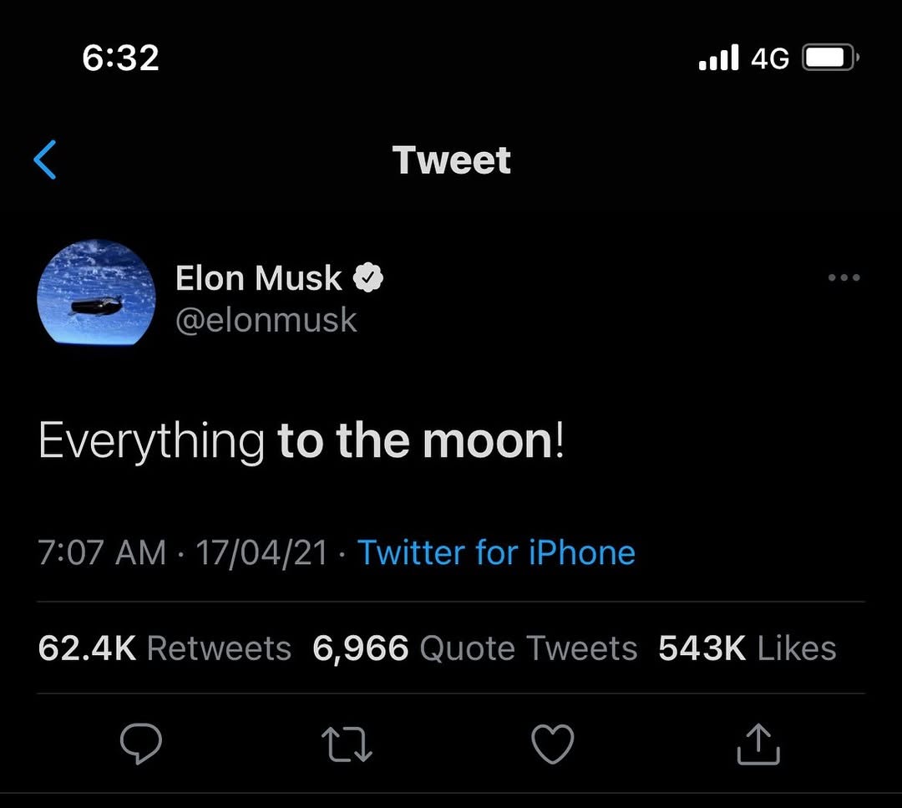Tap the 17/04/21 tweet date
902x808 pixels.
(x=261, y=552)
